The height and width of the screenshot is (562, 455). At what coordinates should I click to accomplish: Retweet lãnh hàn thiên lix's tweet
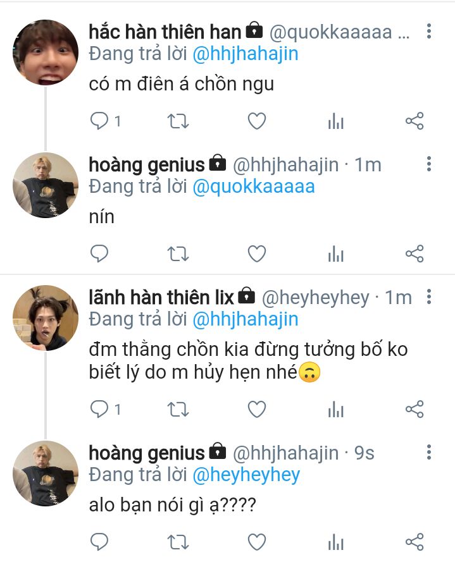tap(178, 409)
